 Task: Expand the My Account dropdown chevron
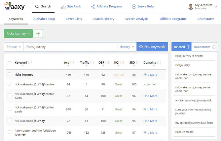coord(216,7)
